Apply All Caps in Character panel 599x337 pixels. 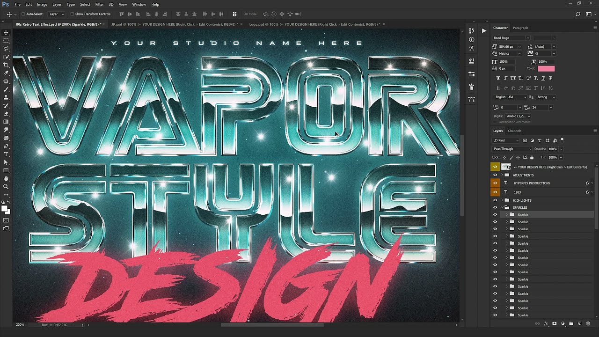(x=513, y=78)
